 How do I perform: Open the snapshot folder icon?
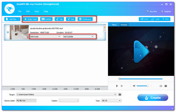tap(166, 86)
